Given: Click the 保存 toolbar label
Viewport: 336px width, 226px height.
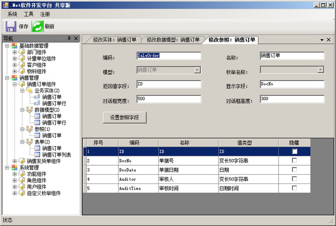Looking at the screenshot, I should click(x=23, y=26).
